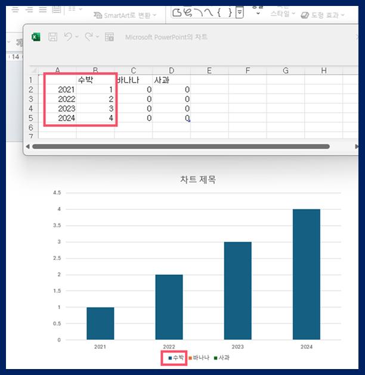Select row 3 header

(x=31, y=99)
